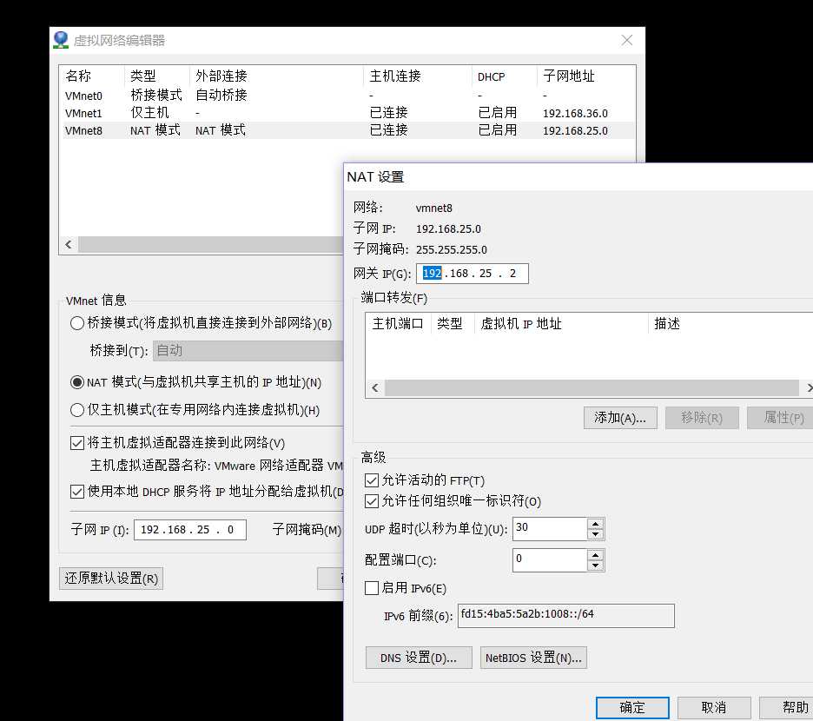Click 帮助 button in NAT settings
The image size is (813, 721).
pyautogui.click(x=788, y=707)
